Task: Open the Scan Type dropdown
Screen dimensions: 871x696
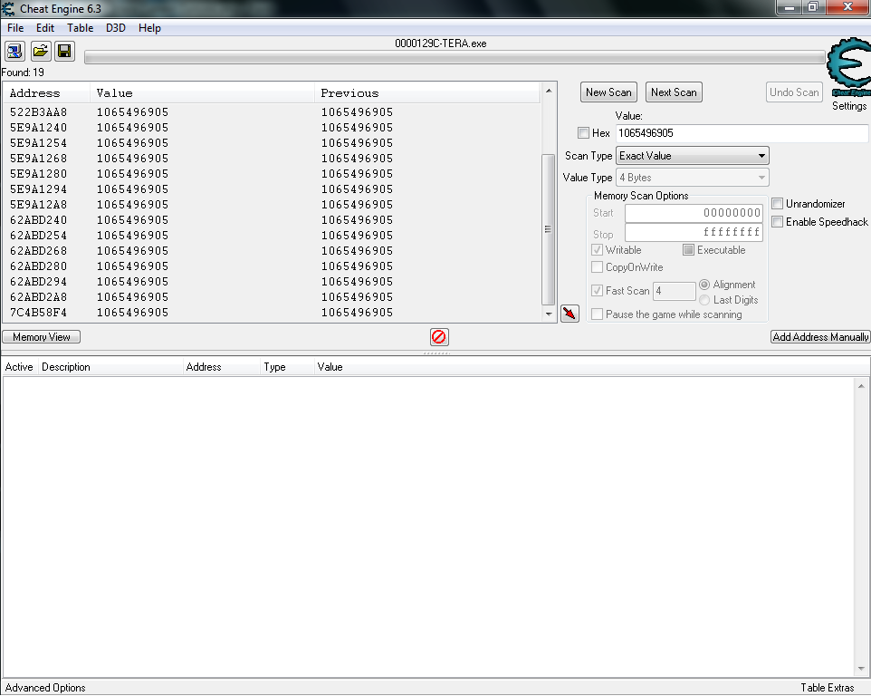Action: [692, 156]
